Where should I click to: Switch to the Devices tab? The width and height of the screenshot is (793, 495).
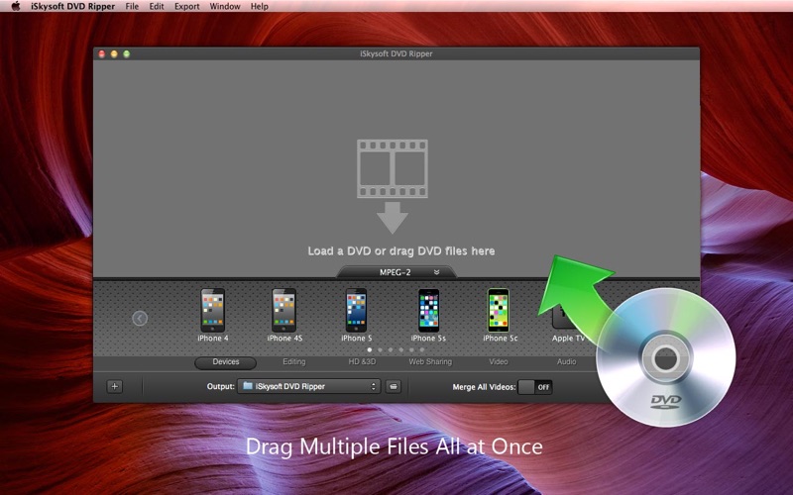225,362
